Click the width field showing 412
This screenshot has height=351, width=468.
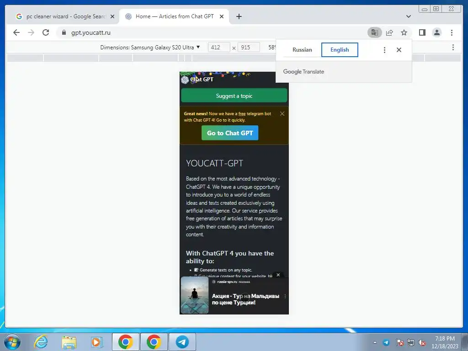219,48
